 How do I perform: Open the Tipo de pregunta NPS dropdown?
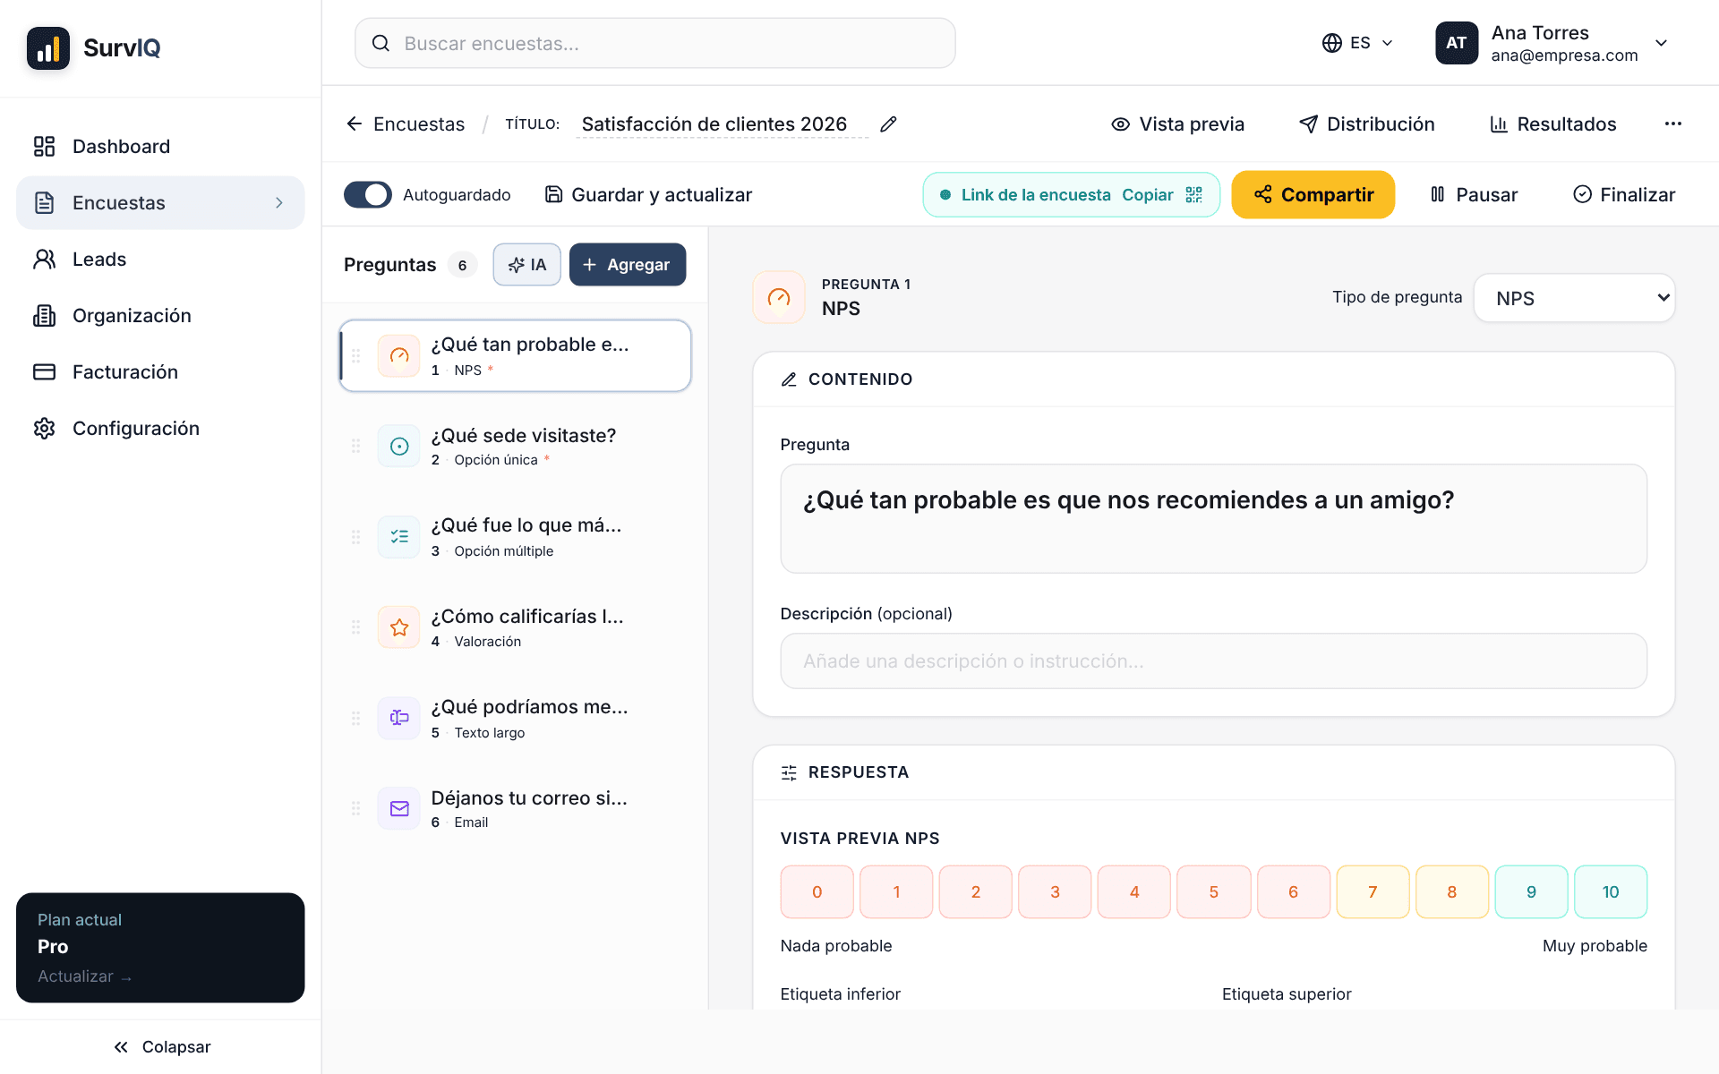1574,298
